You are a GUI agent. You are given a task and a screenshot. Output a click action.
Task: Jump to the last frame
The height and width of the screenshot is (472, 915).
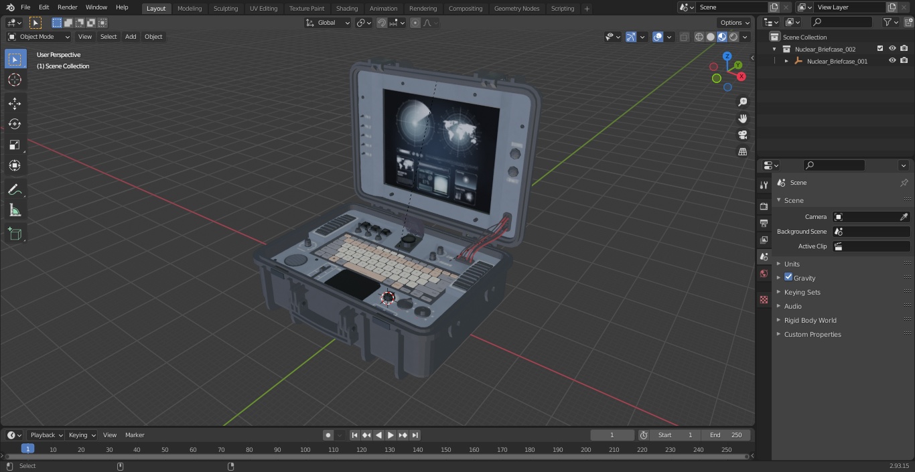[x=415, y=435]
